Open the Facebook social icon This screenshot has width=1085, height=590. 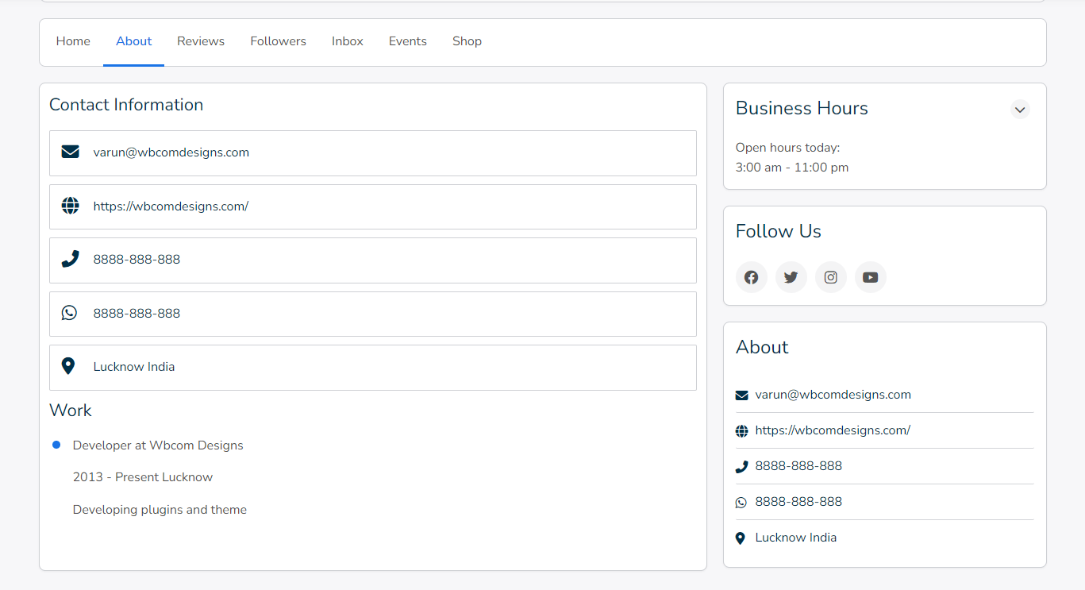tap(751, 277)
